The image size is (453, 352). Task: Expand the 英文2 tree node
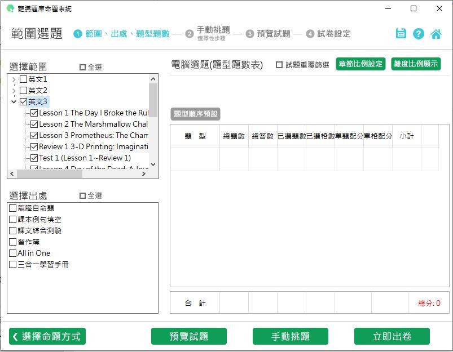pos(14,91)
